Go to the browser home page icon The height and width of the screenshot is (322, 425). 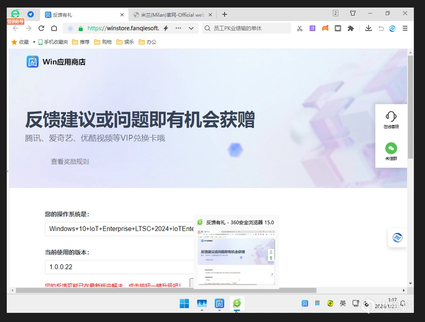pos(53,28)
